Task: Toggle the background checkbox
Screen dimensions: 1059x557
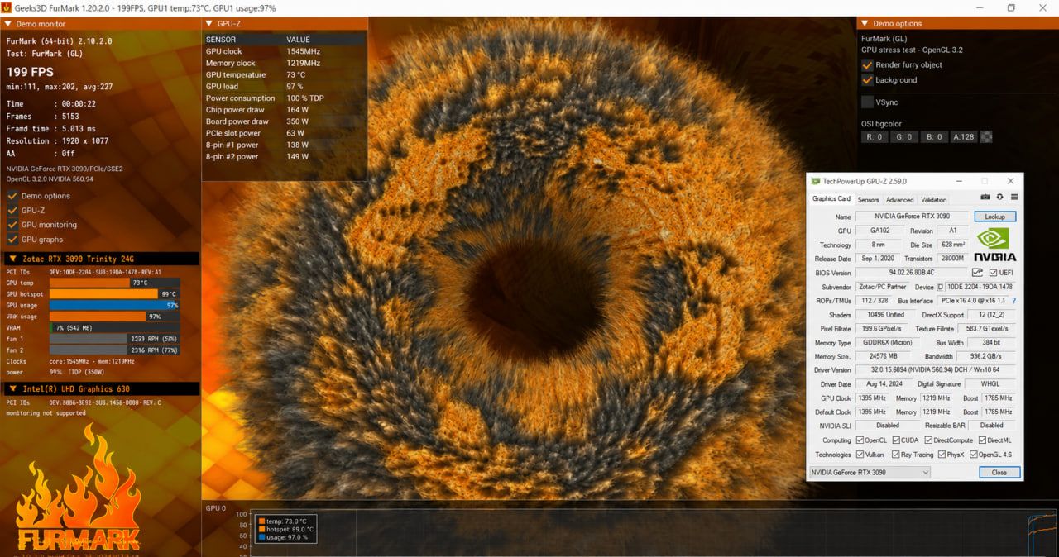Action: click(867, 80)
